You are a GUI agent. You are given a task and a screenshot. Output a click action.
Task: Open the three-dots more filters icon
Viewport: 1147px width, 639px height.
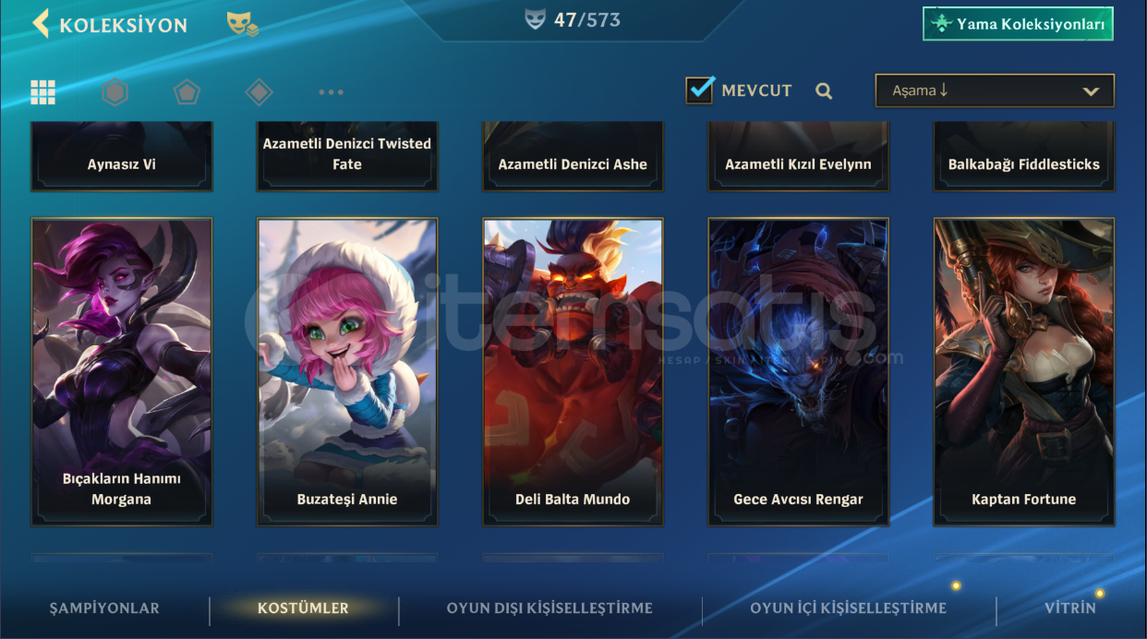pos(331,92)
